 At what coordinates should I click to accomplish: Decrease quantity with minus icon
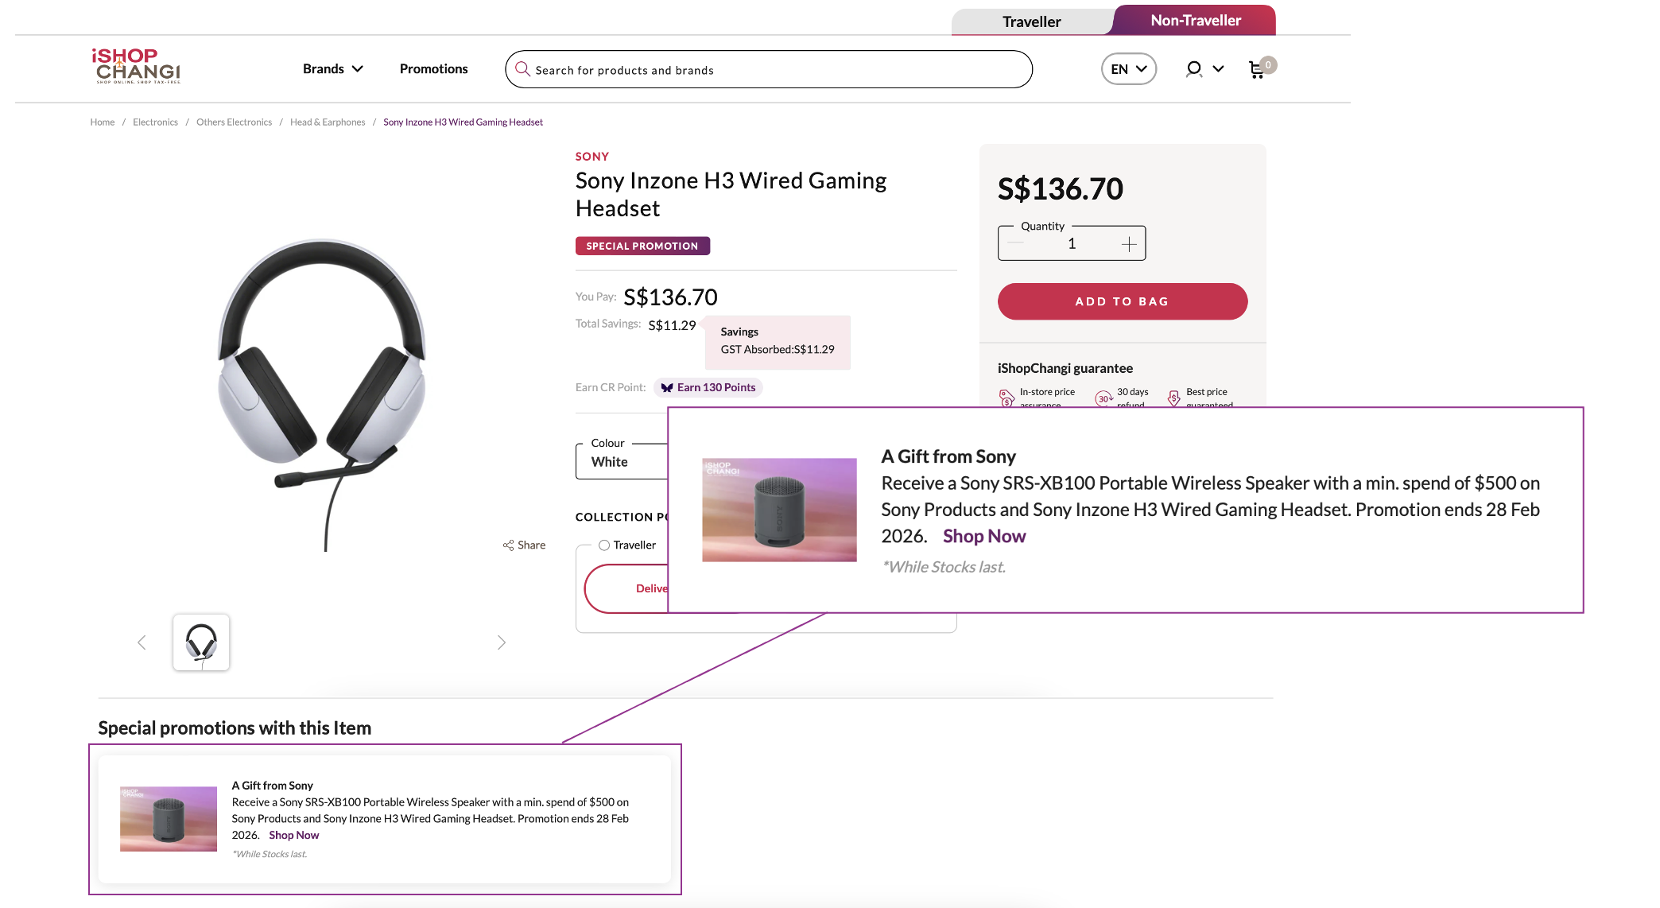click(x=1015, y=244)
